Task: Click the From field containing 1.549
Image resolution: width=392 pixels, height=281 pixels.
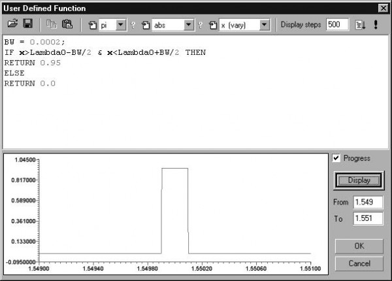Action: [368, 202]
